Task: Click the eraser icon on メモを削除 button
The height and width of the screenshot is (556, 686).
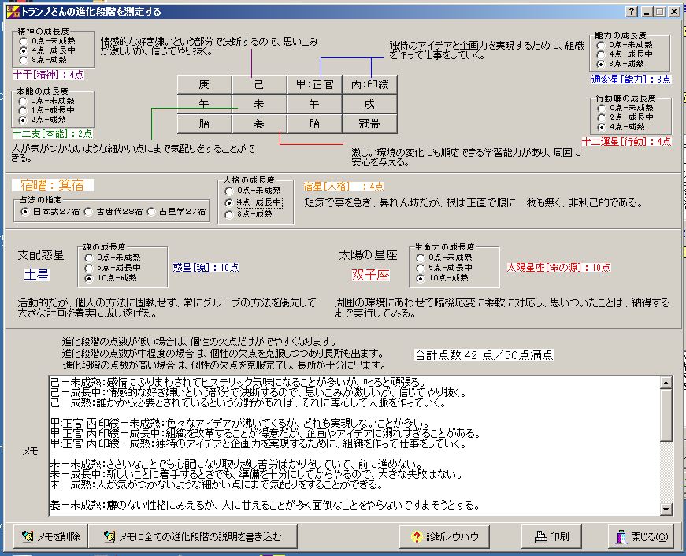Action: pyautogui.click(x=28, y=536)
